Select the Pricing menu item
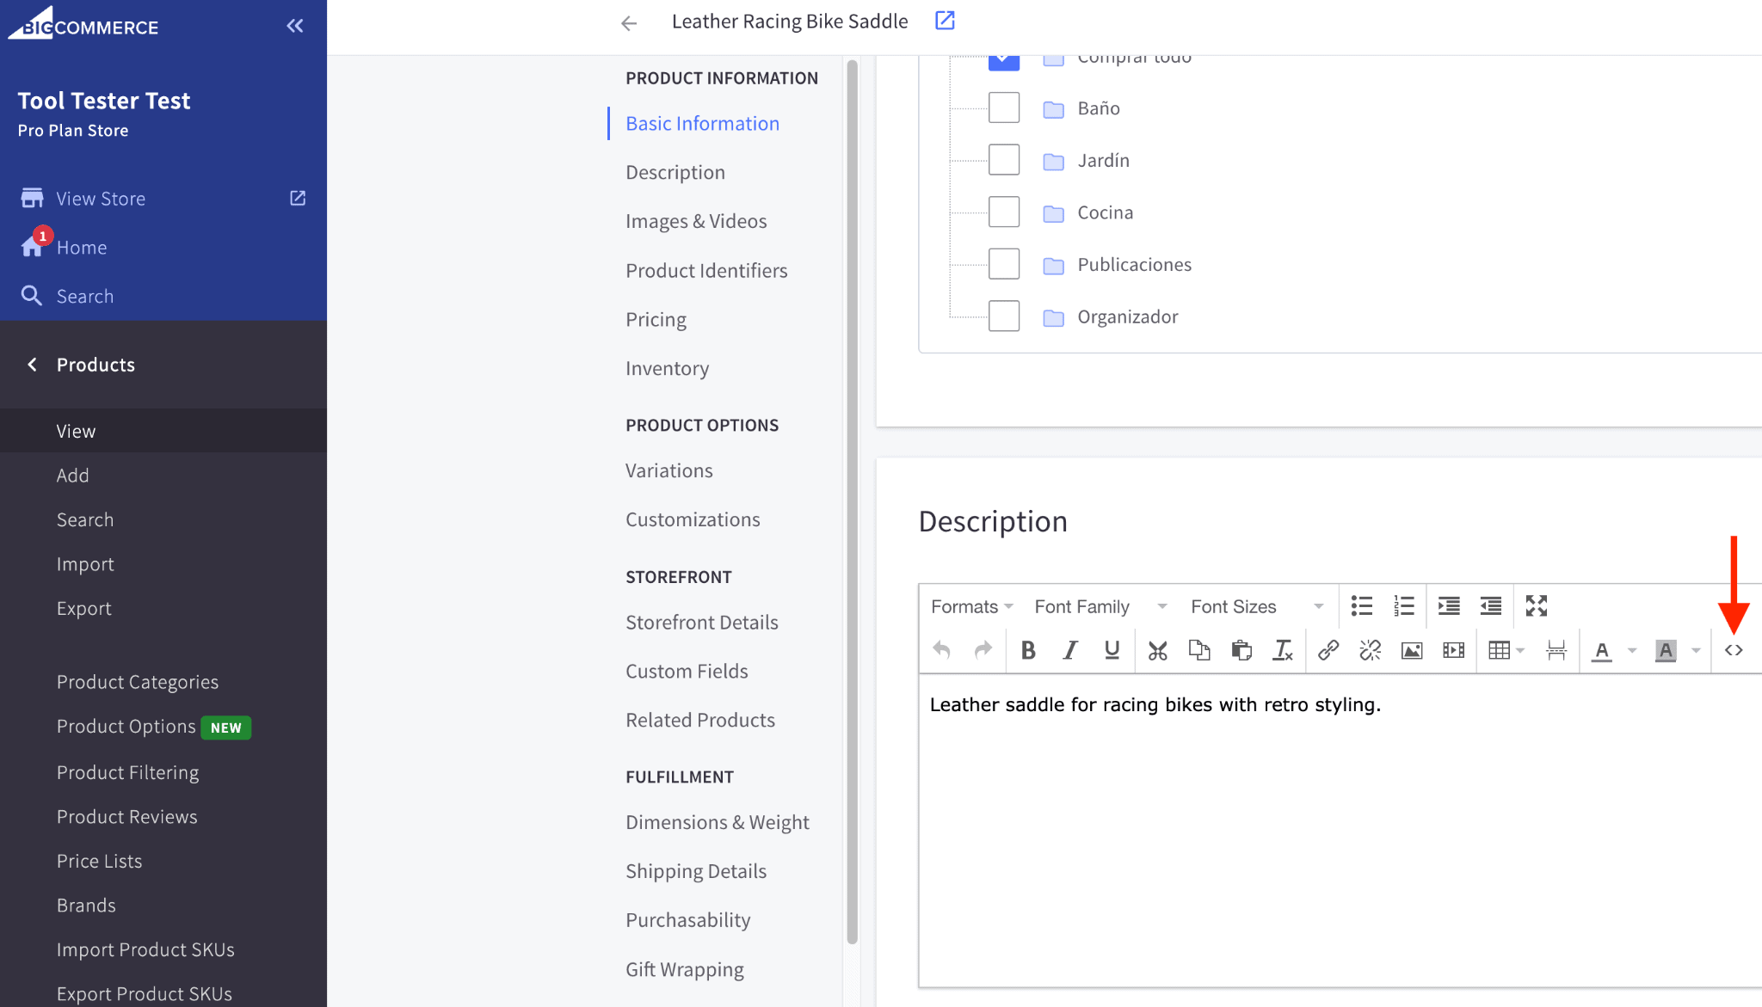Viewport: 1762px width, 1007px height. (x=655, y=318)
